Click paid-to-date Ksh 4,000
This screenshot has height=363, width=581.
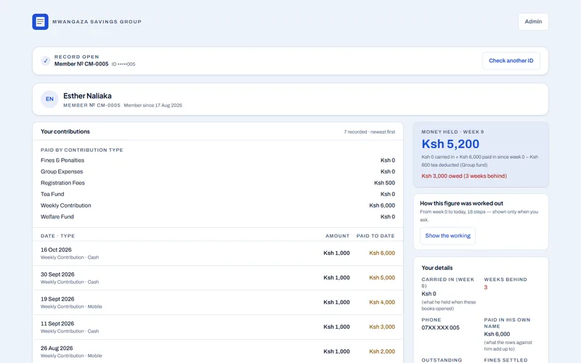point(382,302)
